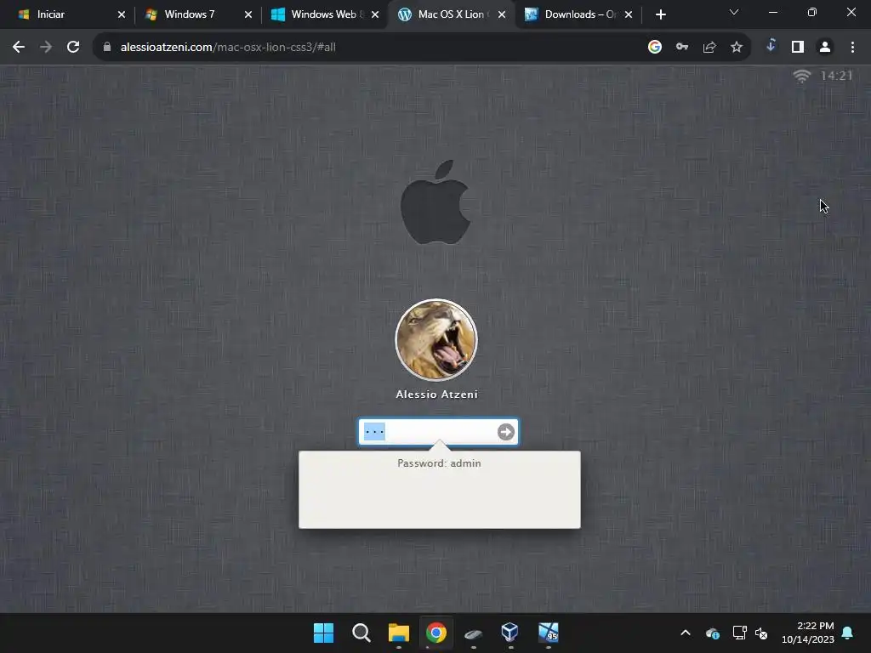The image size is (871, 653).
Task: Open the network tray icon
Action: [x=739, y=633]
